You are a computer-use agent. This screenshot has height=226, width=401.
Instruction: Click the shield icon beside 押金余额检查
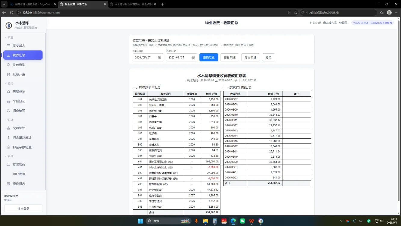tap(8, 147)
